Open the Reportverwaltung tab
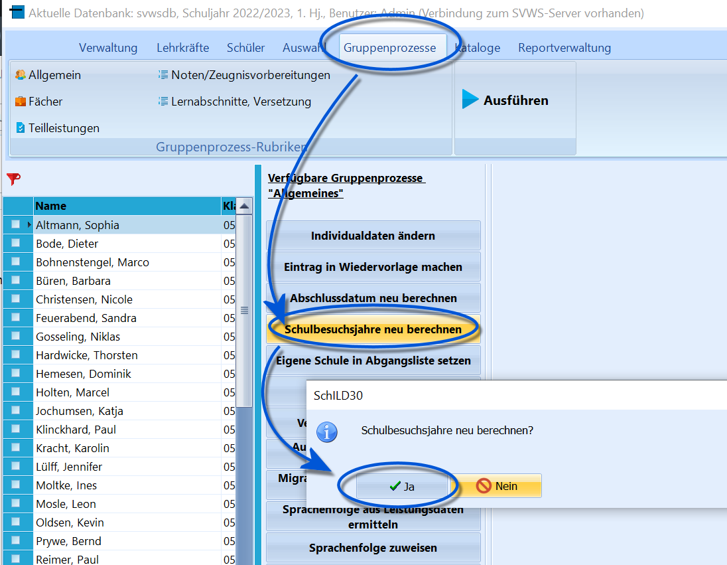 pyautogui.click(x=564, y=47)
